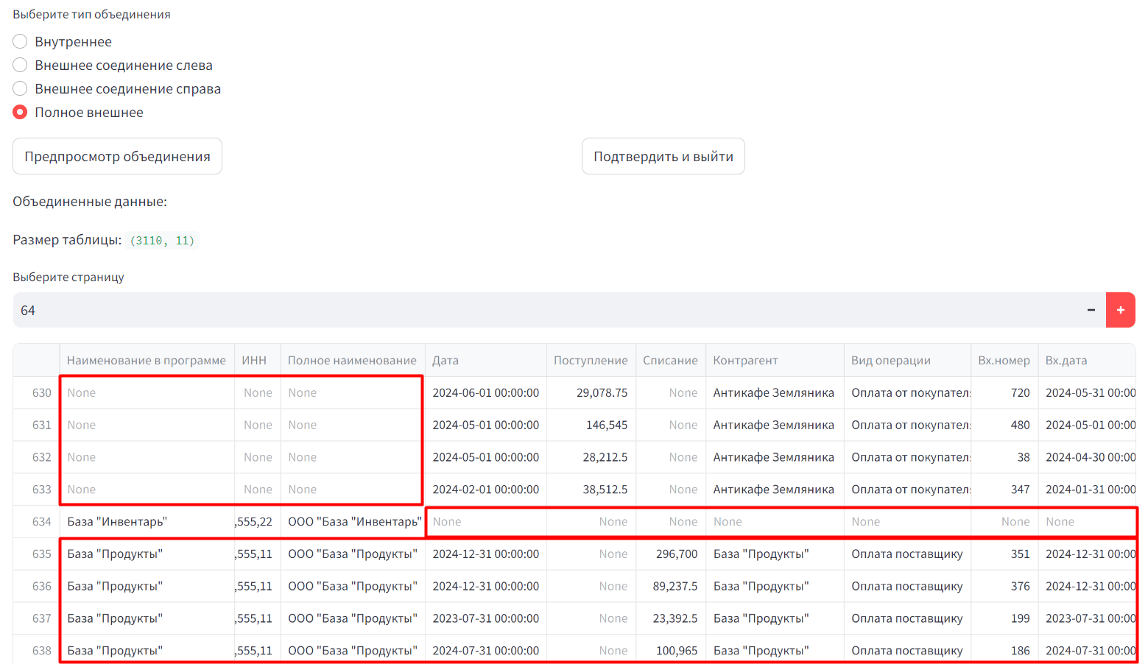Choose 'Внешнее соединение слева' radio option

point(21,66)
